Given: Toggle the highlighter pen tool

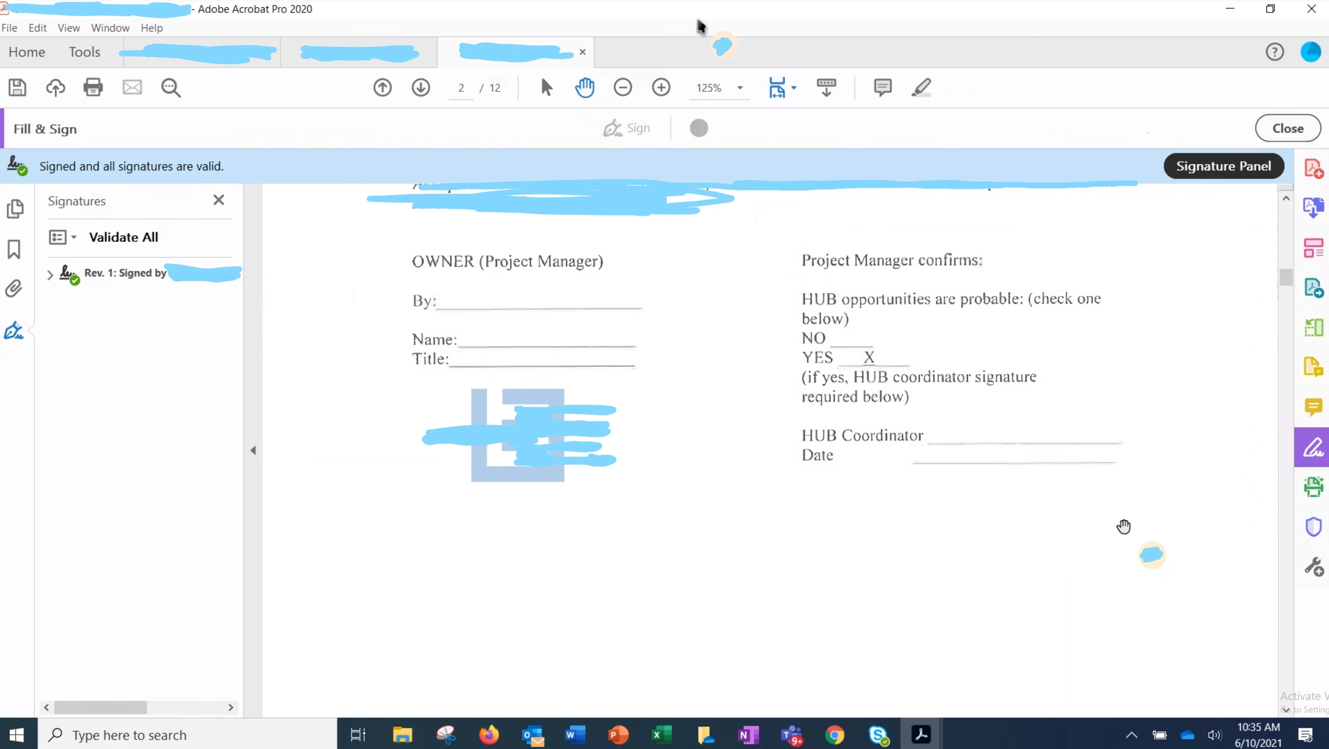Looking at the screenshot, I should click(x=921, y=87).
